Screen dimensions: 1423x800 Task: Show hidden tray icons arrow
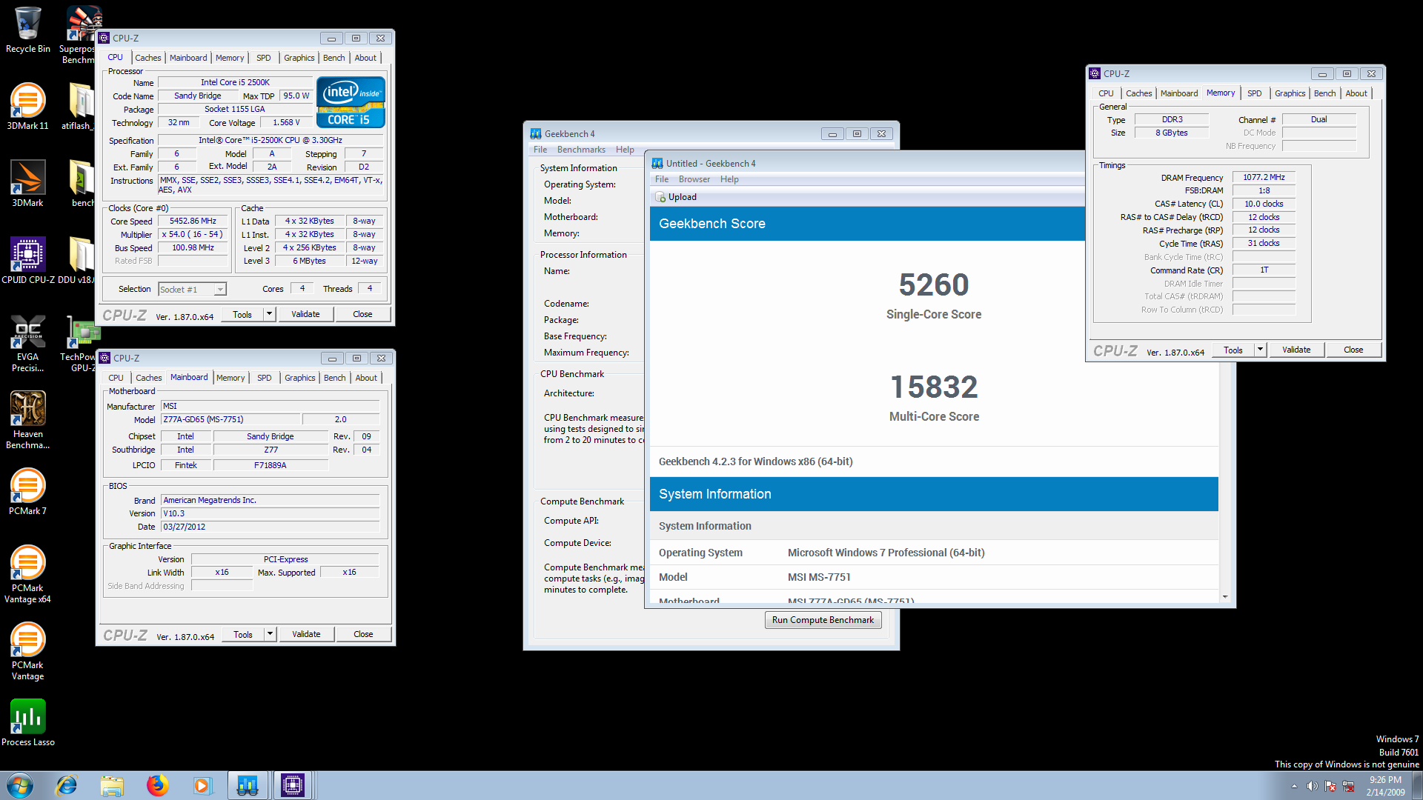coord(1294,786)
